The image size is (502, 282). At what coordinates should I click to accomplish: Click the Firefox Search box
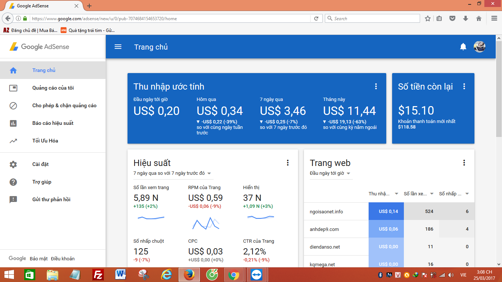point(372,18)
